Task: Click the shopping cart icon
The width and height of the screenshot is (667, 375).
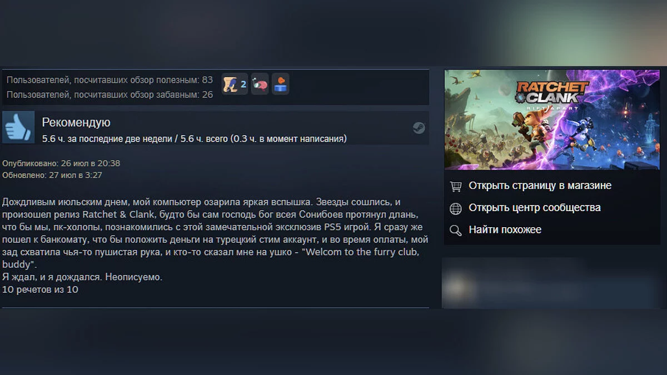Action: (456, 186)
